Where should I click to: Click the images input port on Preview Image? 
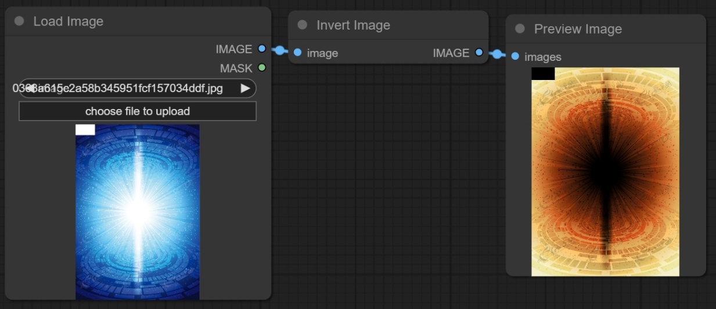(x=515, y=57)
